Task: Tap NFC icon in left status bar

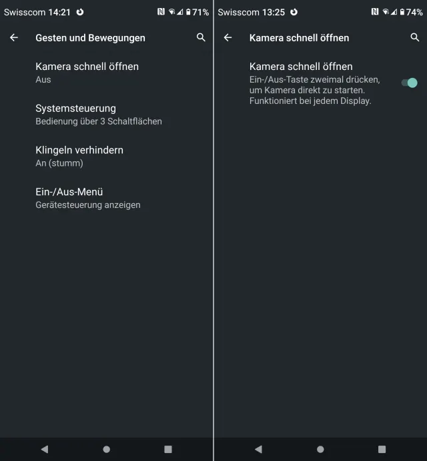Action: [161, 12]
